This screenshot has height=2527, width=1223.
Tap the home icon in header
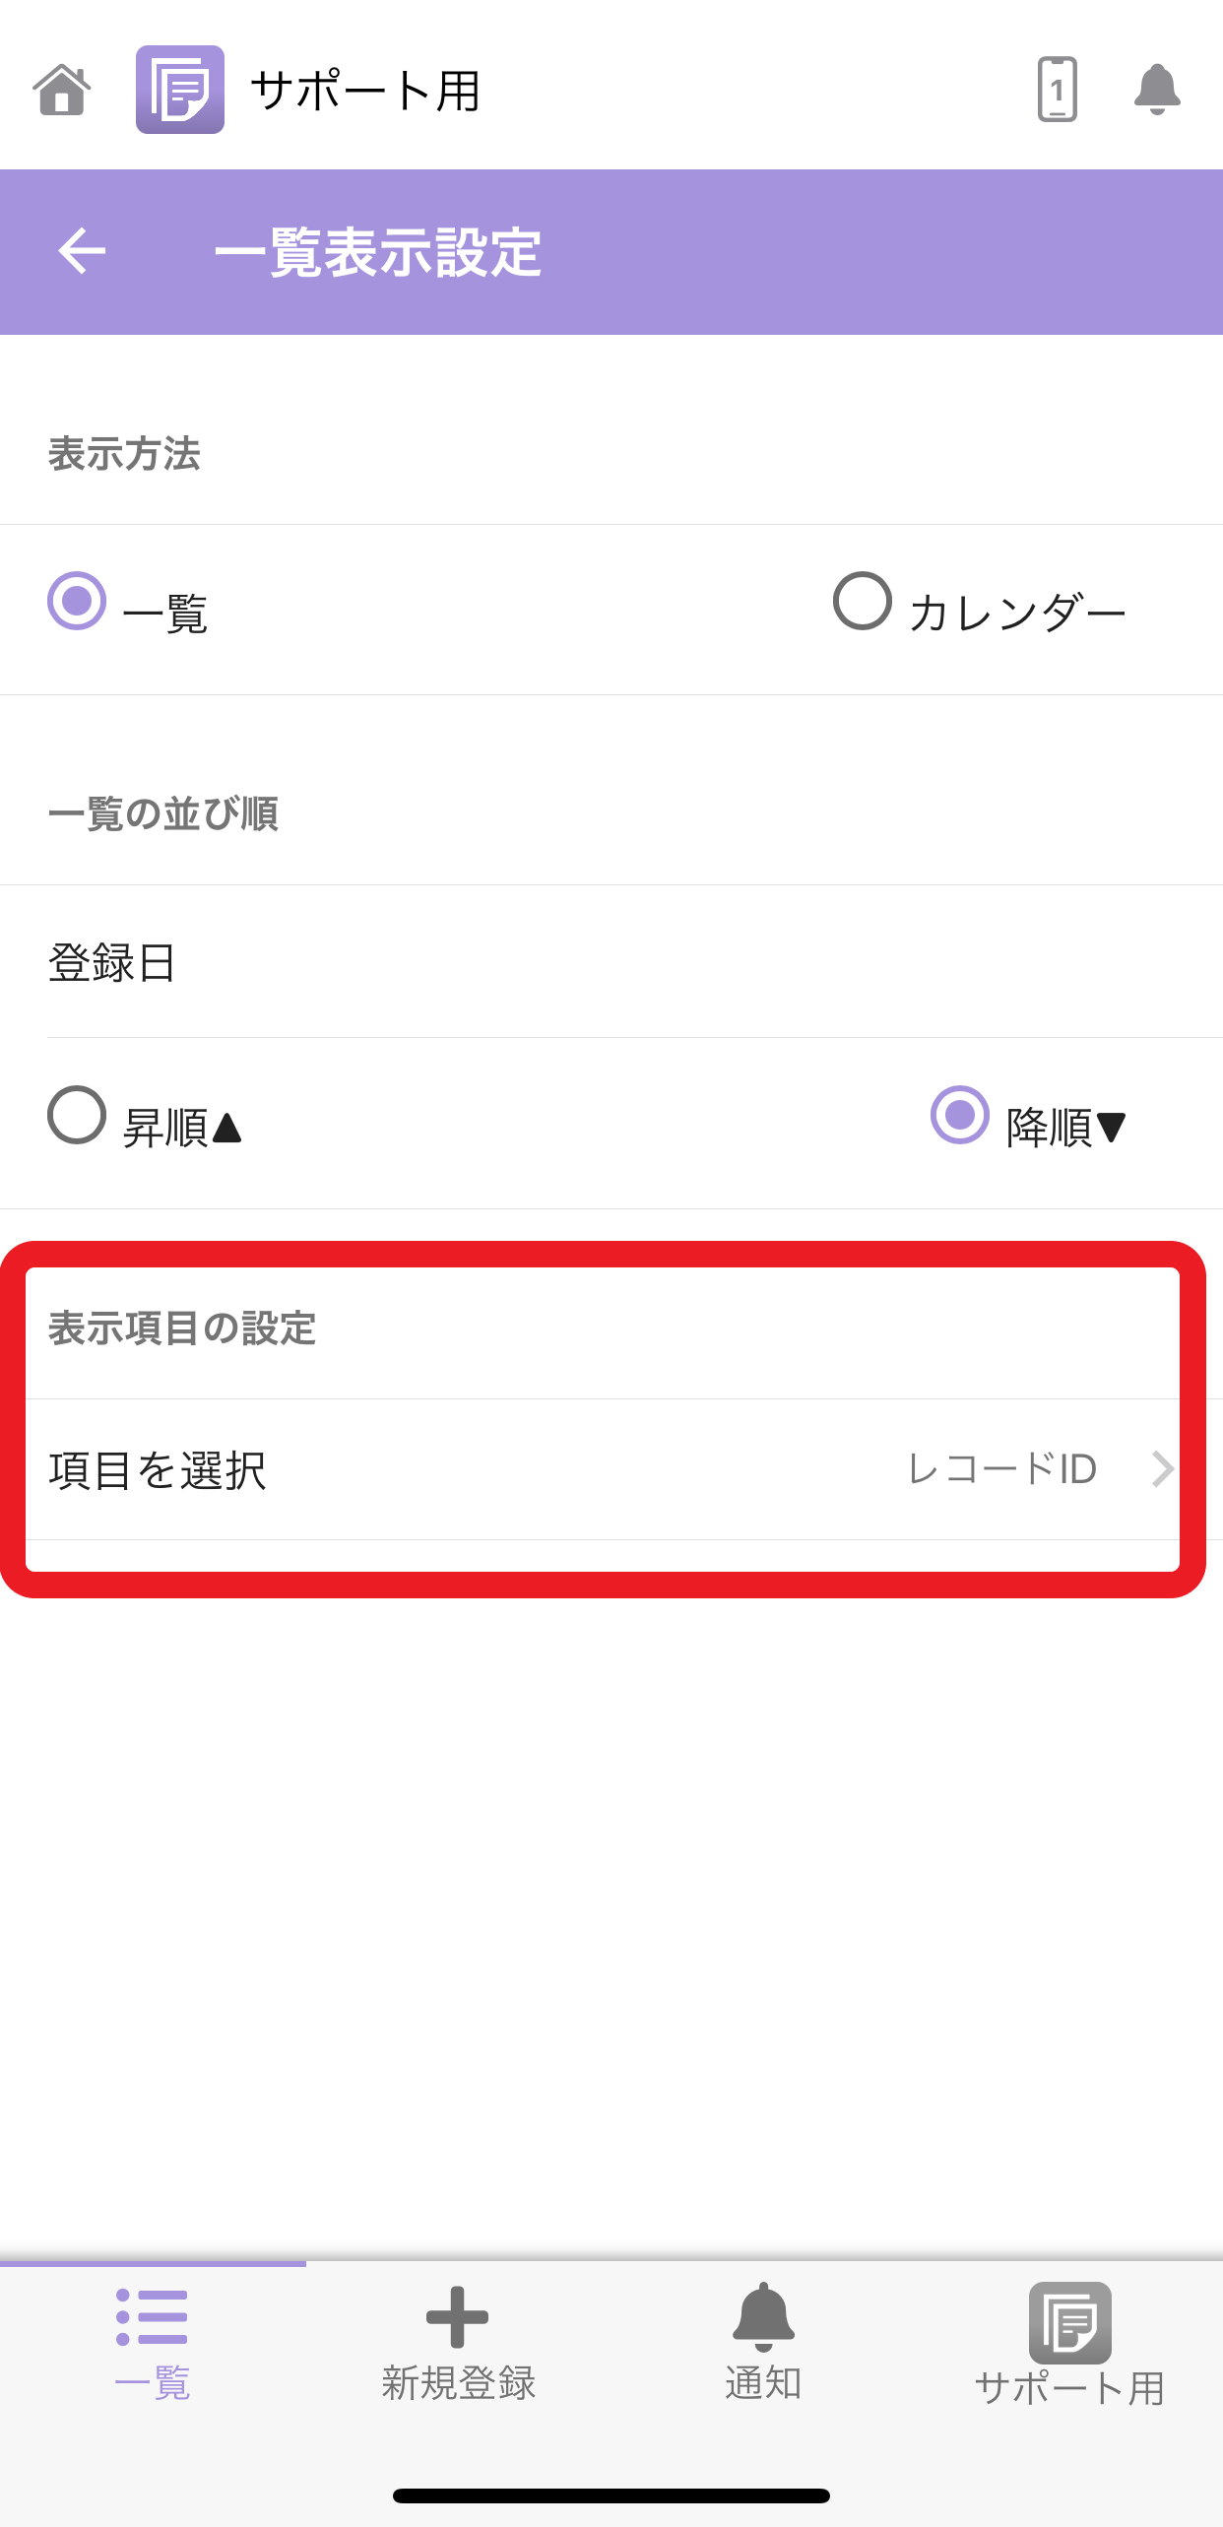[x=62, y=90]
